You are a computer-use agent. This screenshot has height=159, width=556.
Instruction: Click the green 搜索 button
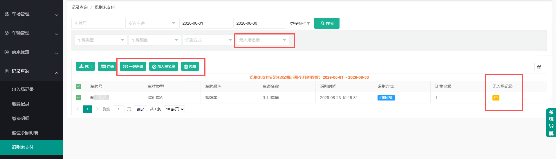tap(327, 23)
